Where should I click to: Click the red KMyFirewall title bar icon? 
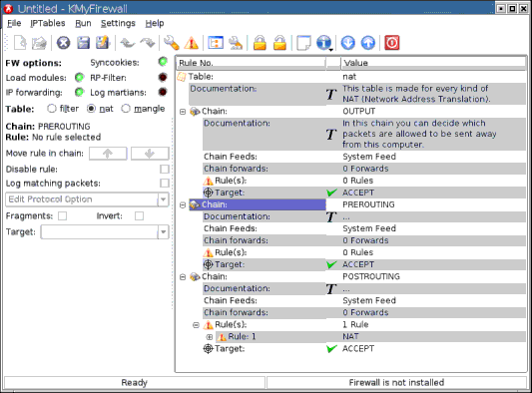click(8, 8)
